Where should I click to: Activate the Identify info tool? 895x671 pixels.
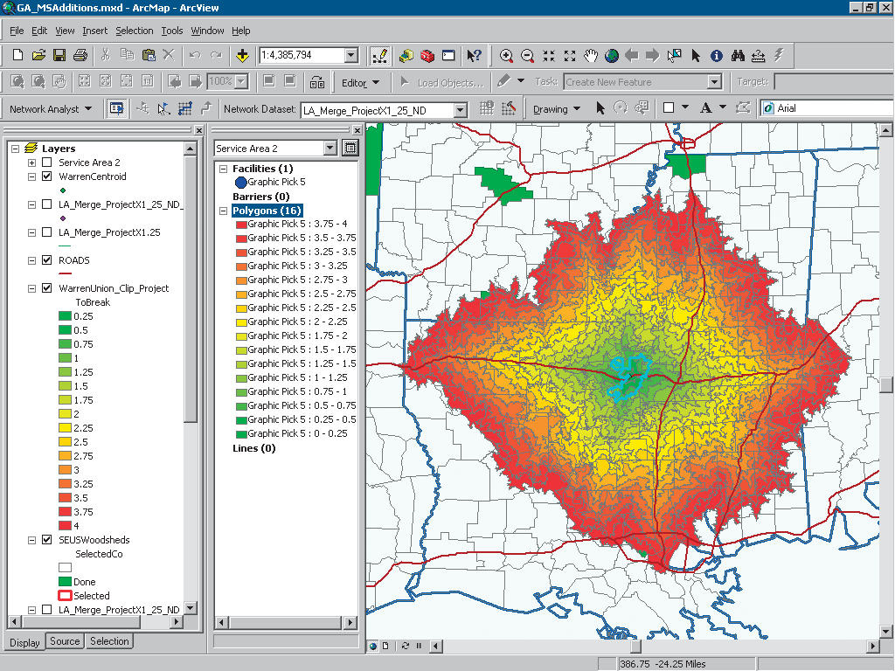(x=717, y=56)
